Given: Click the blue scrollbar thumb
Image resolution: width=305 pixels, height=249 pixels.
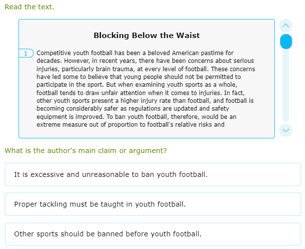Looking at the screenshot, I should [286, 41].
